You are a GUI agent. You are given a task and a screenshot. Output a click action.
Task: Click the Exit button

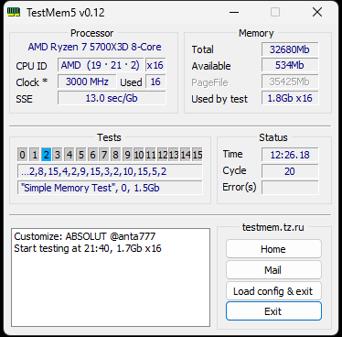[x=273, y=311]
